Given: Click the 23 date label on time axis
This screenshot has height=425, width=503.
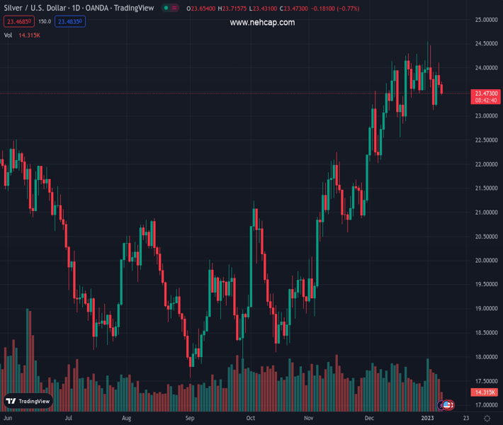Looking at the screenshot, I should pos(465,418).
